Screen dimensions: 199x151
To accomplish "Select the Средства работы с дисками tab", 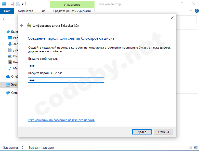I will point(72,11).
